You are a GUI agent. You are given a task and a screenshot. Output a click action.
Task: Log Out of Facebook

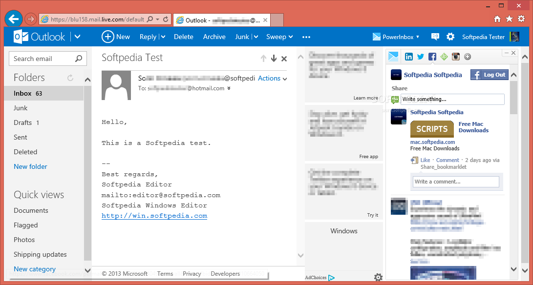[490, 75]
